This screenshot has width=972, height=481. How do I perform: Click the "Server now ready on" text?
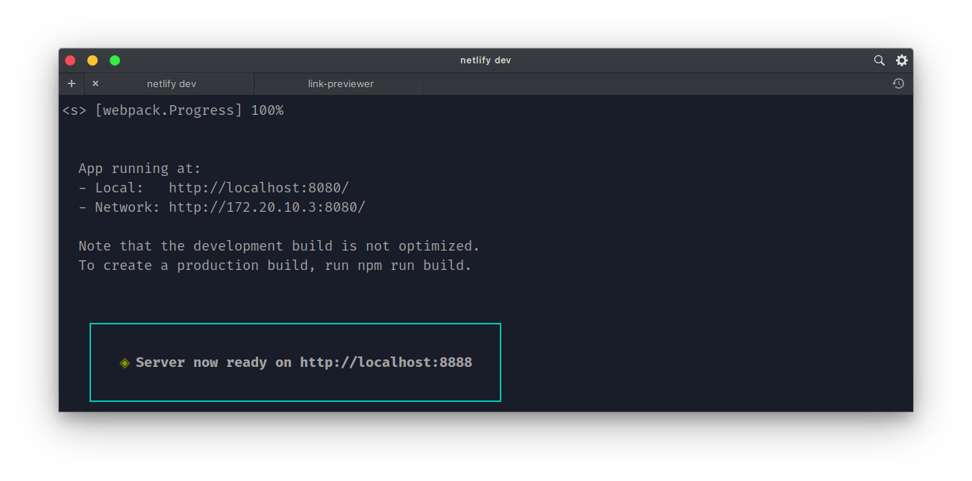point(213,362)
